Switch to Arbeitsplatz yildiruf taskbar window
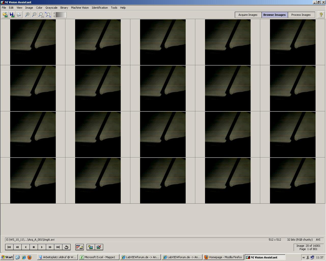The height and width of the screenshot is (261, 326). (58, 257)
